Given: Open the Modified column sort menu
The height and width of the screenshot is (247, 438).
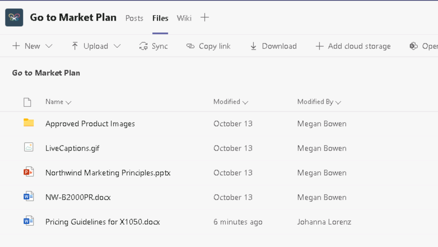Looking at the screenshot, I should [230, 102].
